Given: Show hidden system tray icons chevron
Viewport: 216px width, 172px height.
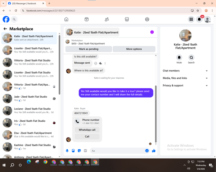Looking at the screenshot, I should pyautogui.click(x=184, y=165).
